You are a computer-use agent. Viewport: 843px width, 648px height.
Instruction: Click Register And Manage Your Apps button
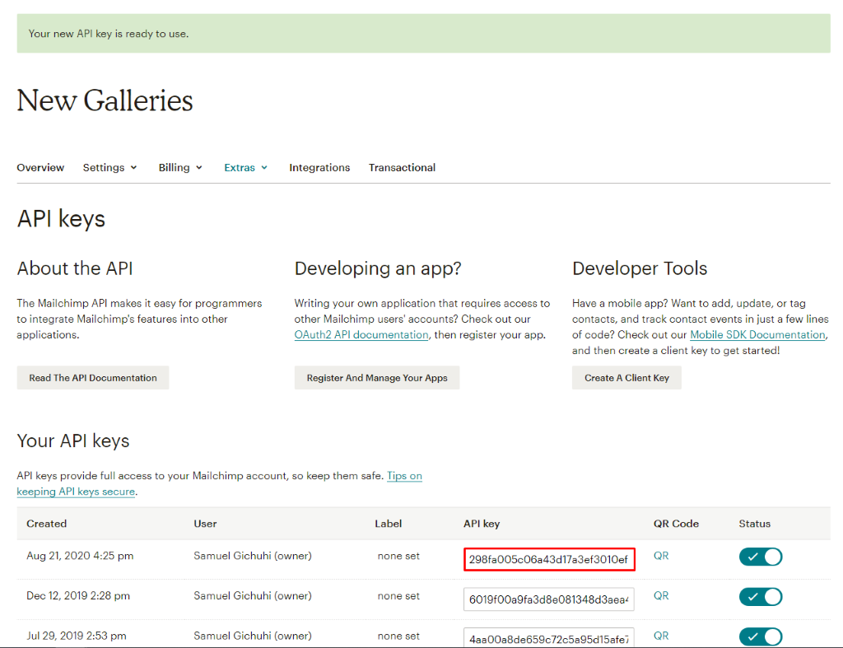click(x=376, y=377)
